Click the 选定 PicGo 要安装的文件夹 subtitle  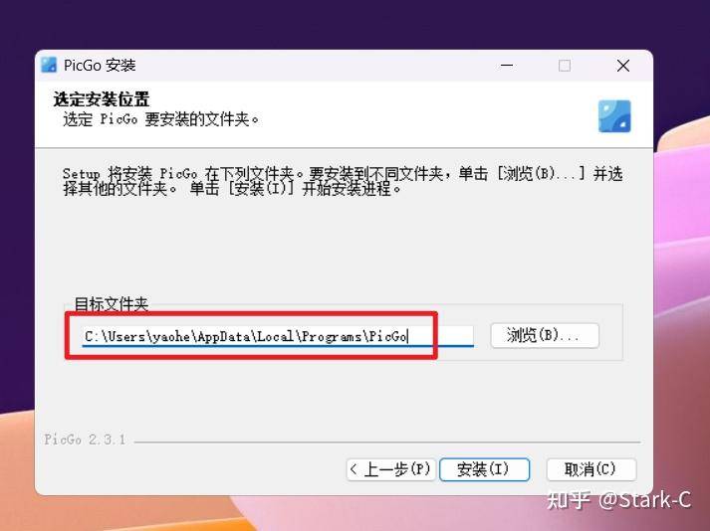[x=160, y=119]
